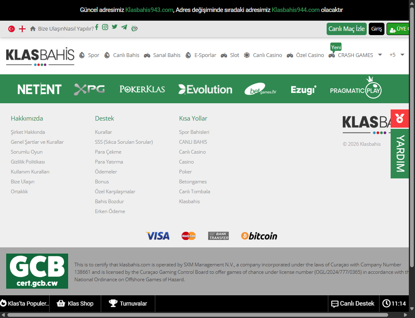Open the Telegram channel icon
Image resolution: width=415 pixels, height=318 pixels.
tap(124, 27)
